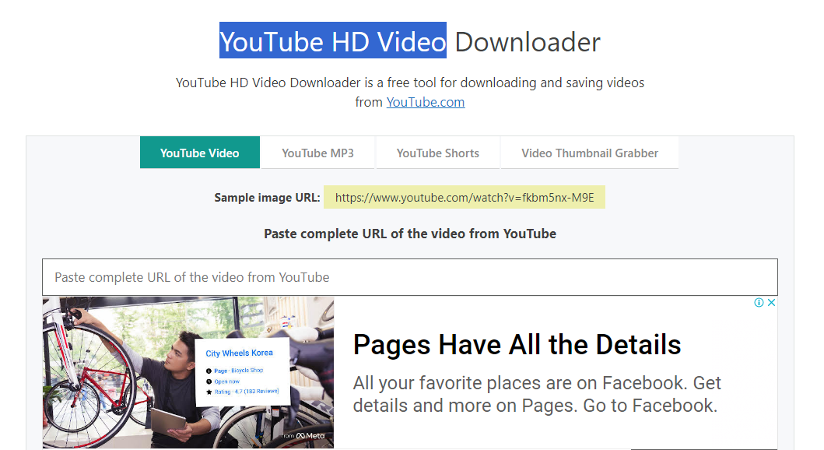824x450 pixels.
Task: Select the YouTube Video tab
Action: coord(200,153)
